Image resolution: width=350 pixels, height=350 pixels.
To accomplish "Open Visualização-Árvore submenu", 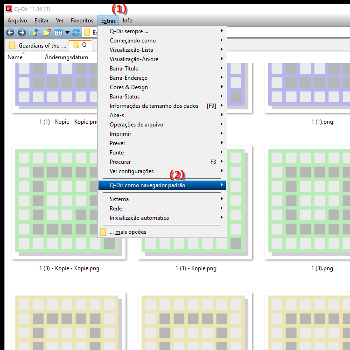I will (x=162, y=59).
